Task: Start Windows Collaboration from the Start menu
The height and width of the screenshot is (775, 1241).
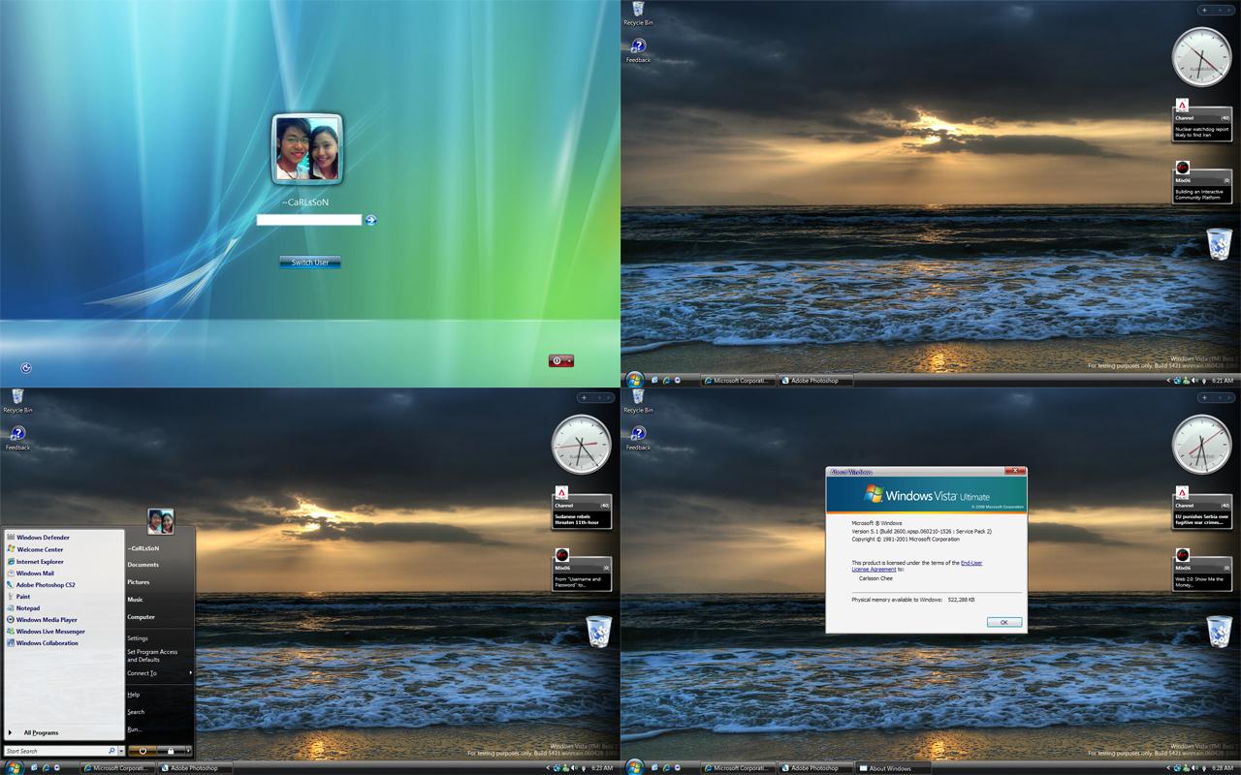Action: pyautogui.click(x=43, y=643)
